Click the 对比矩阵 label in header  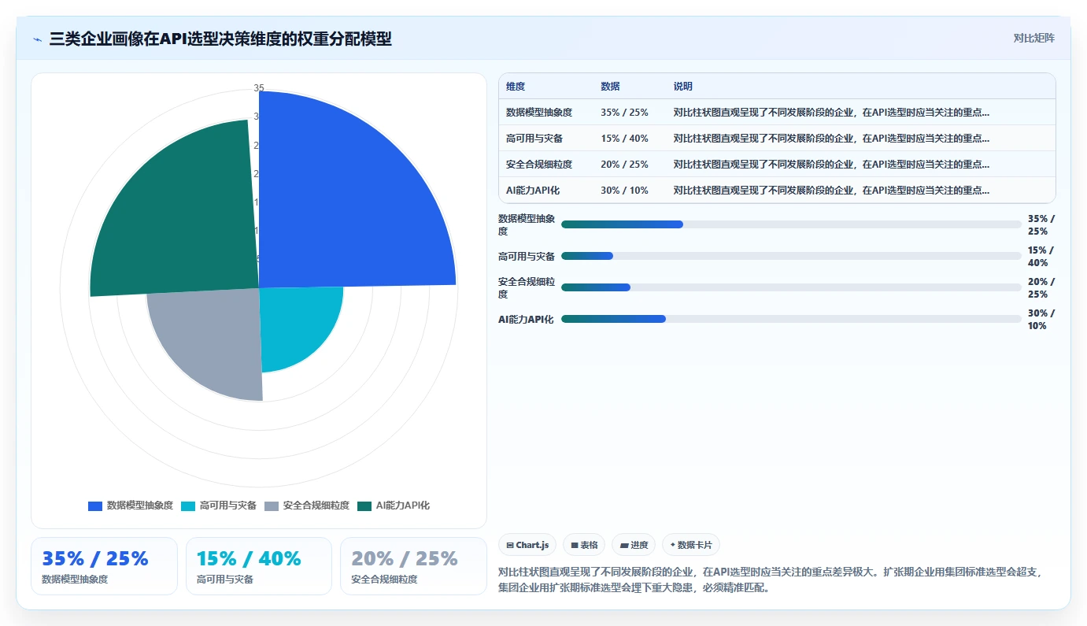coord(1033,38)
